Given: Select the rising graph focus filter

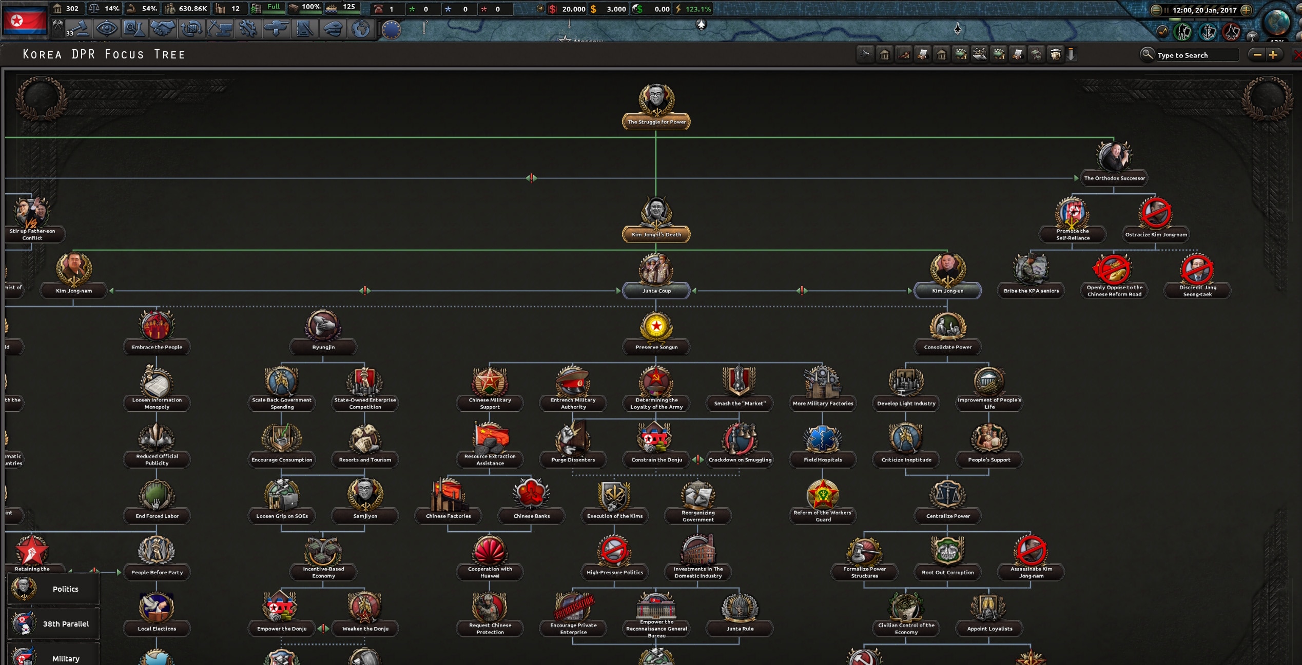Looking at the screenshot, I should point(904,54).
